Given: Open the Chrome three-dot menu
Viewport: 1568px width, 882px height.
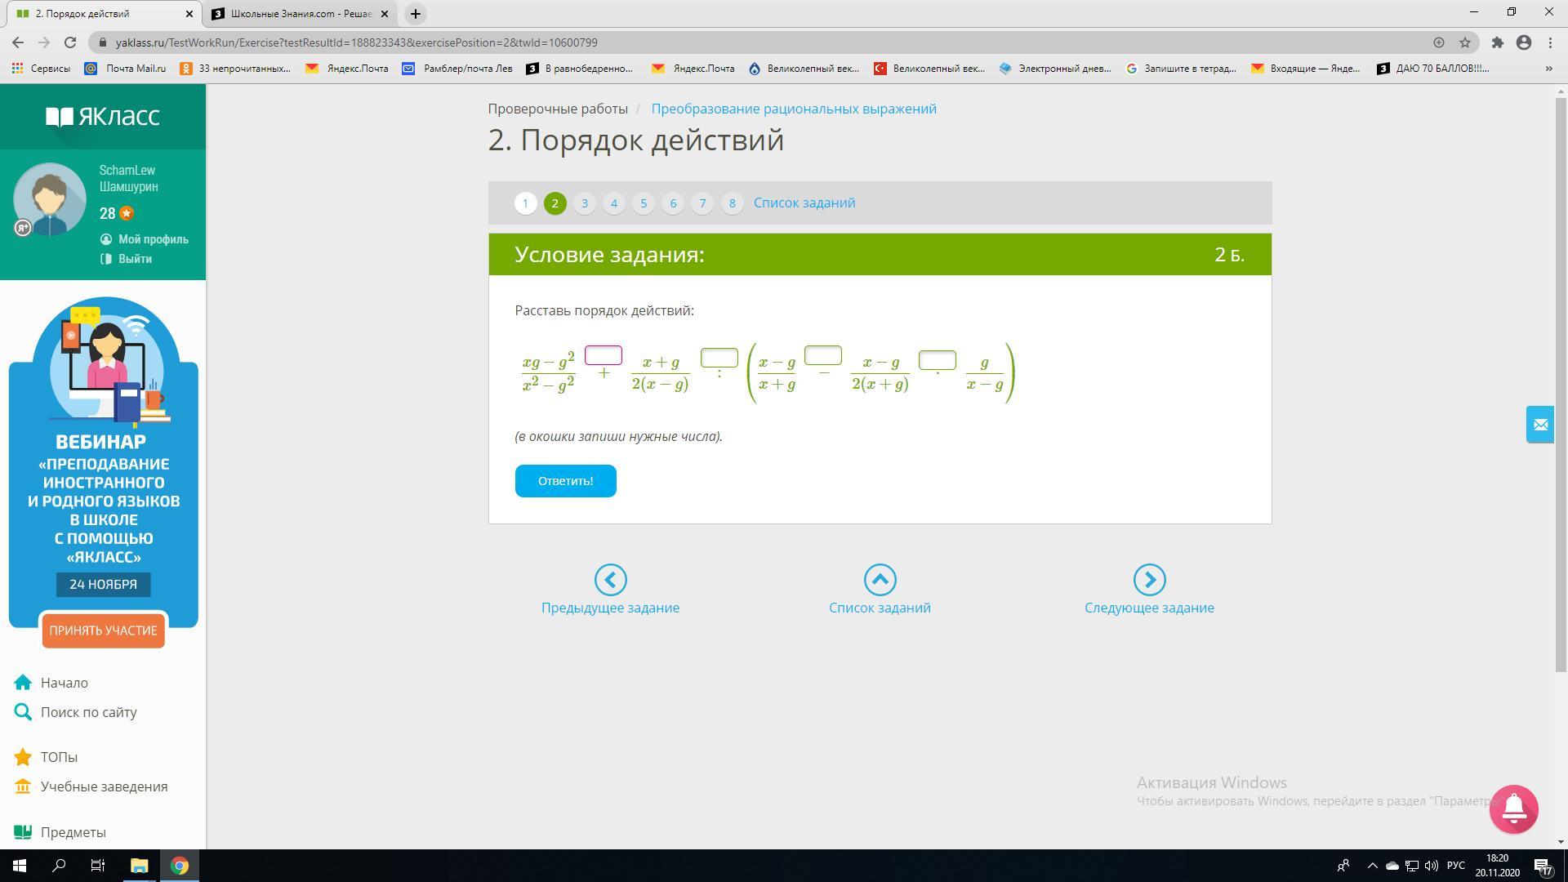Looking at the screenshot, I should [x=1550, y=42].
